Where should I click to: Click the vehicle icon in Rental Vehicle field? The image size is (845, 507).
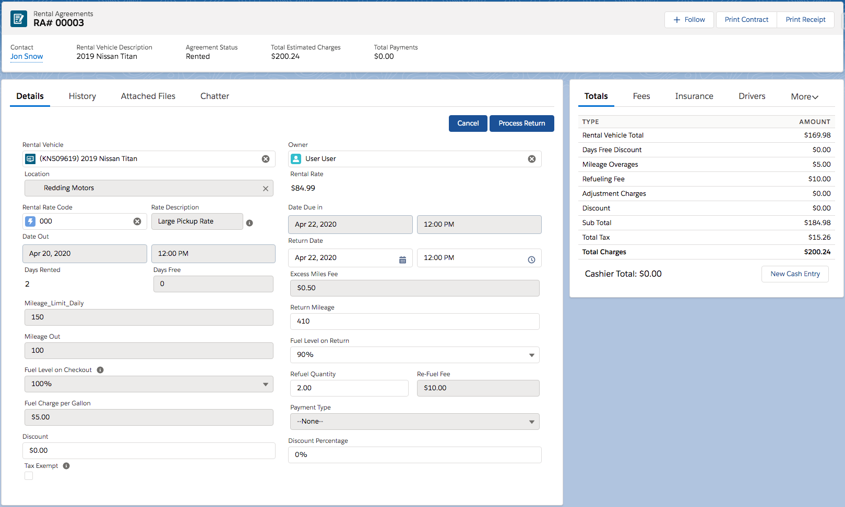[x=30, y=159]
